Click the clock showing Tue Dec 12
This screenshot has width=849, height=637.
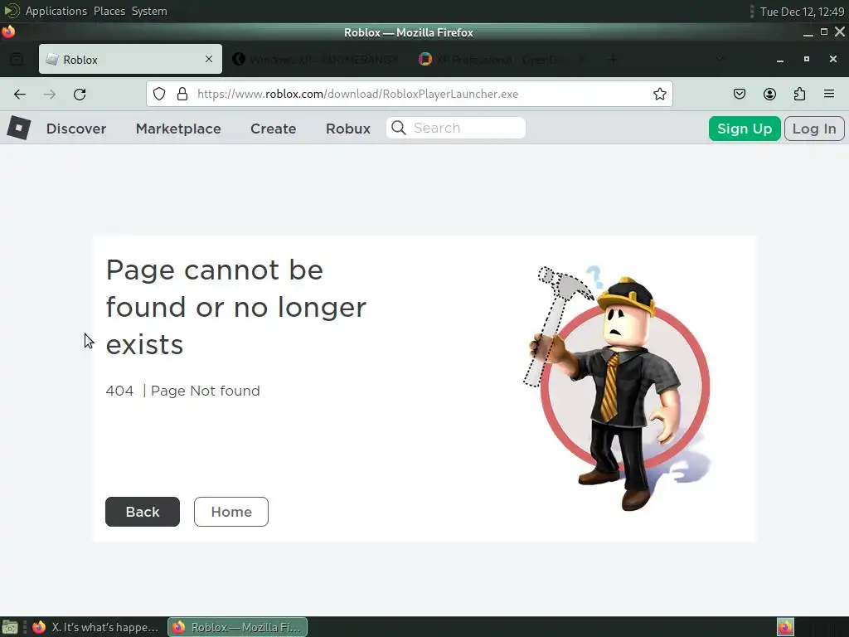pyautogui.click(x=802, y=12)
